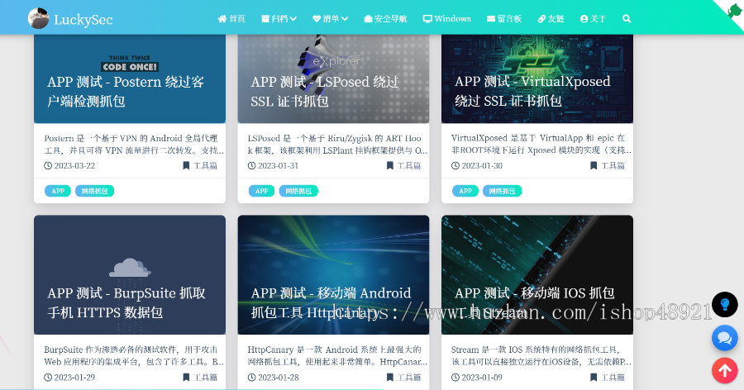Open 工具篇 category on BurpSuite card

(x=200, y=377)
